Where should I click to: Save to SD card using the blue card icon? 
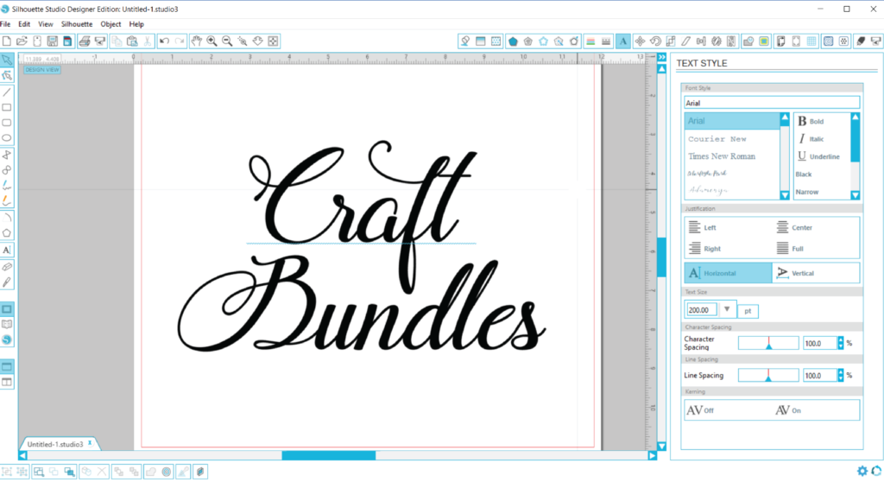click(x=67, y=41)
